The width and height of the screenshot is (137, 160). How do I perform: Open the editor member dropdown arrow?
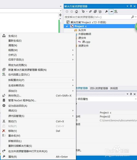[61, 11]
